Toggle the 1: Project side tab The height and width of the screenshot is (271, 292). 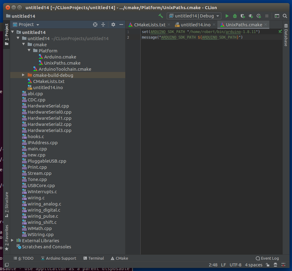7,34
